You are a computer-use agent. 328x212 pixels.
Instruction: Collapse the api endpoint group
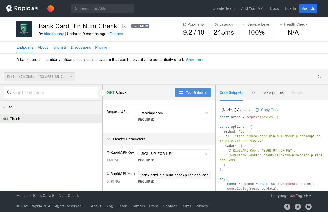(4, 107)
